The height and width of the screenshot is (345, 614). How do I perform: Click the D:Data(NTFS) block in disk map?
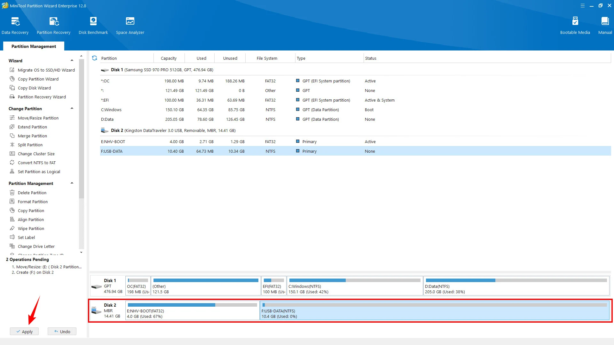516,286
